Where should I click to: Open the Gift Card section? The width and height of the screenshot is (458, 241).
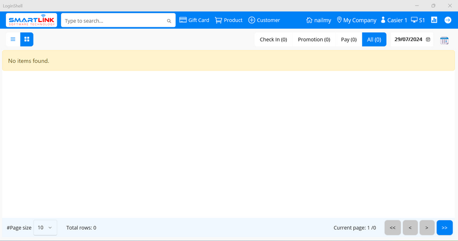[194, 20]
